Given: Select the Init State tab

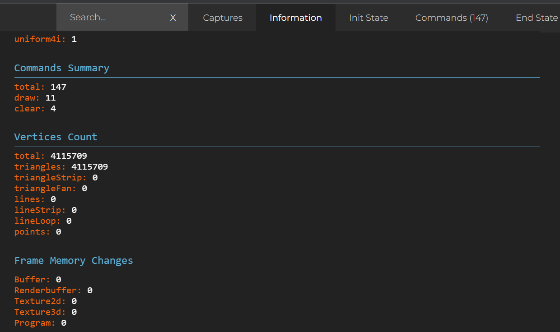Looking at the screenshot, I should (x=369, y=18).
